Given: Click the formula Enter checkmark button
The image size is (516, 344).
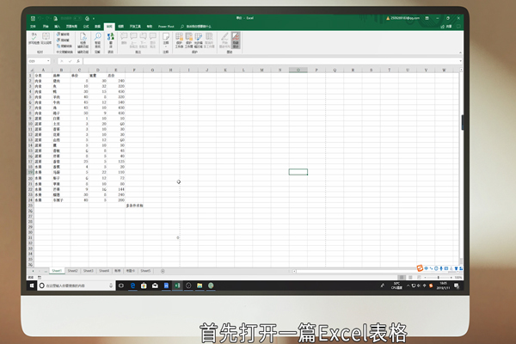Looking at the screenshot, I should tap(71, 61).
